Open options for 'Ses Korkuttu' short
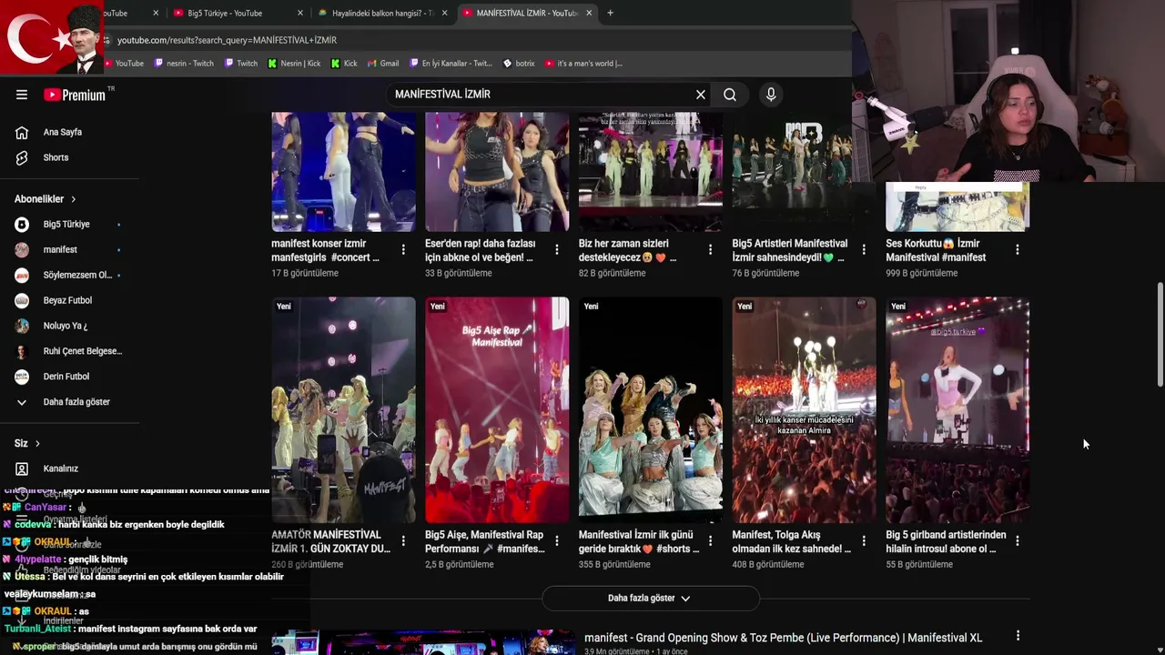1165x655 pixels. pyautogui.click(x=1018, y=249)
